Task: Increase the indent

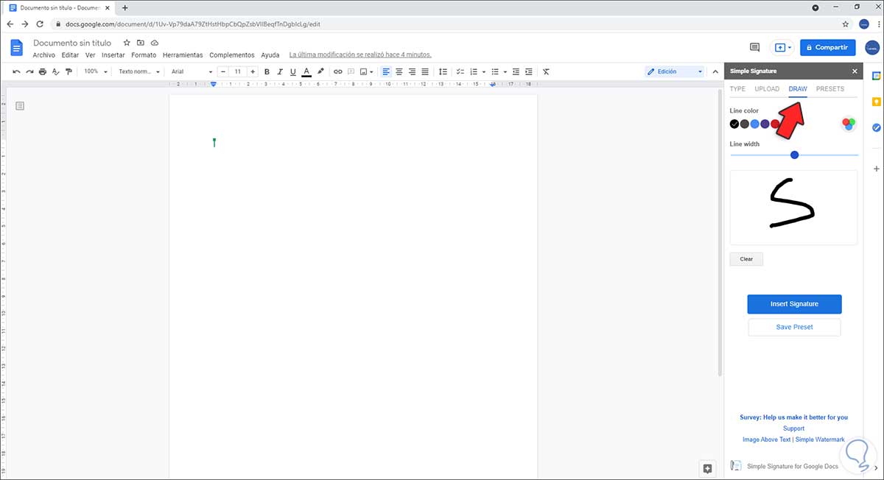Action: [529, 71]
